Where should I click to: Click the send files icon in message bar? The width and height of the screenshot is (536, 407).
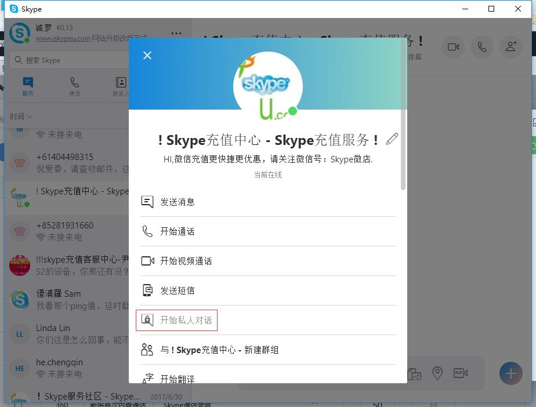pos(414,374)
